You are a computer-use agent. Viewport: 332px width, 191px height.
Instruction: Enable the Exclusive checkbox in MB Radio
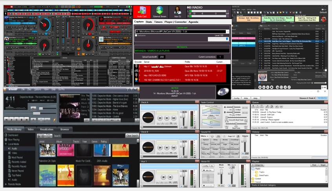(x=136, y=35)
